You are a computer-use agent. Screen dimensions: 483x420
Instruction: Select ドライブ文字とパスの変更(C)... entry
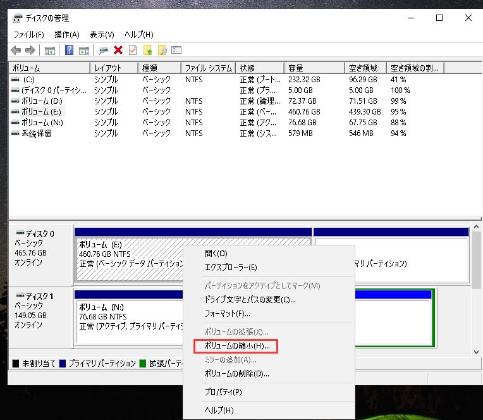(x=269, y=300)
